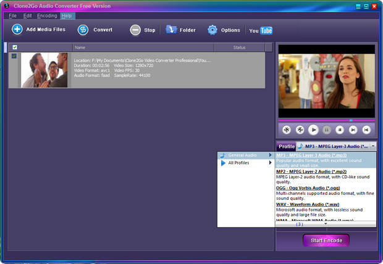
Task: Choose WAV - Waveform Audio profile
Action: click(x=326, y=209)
